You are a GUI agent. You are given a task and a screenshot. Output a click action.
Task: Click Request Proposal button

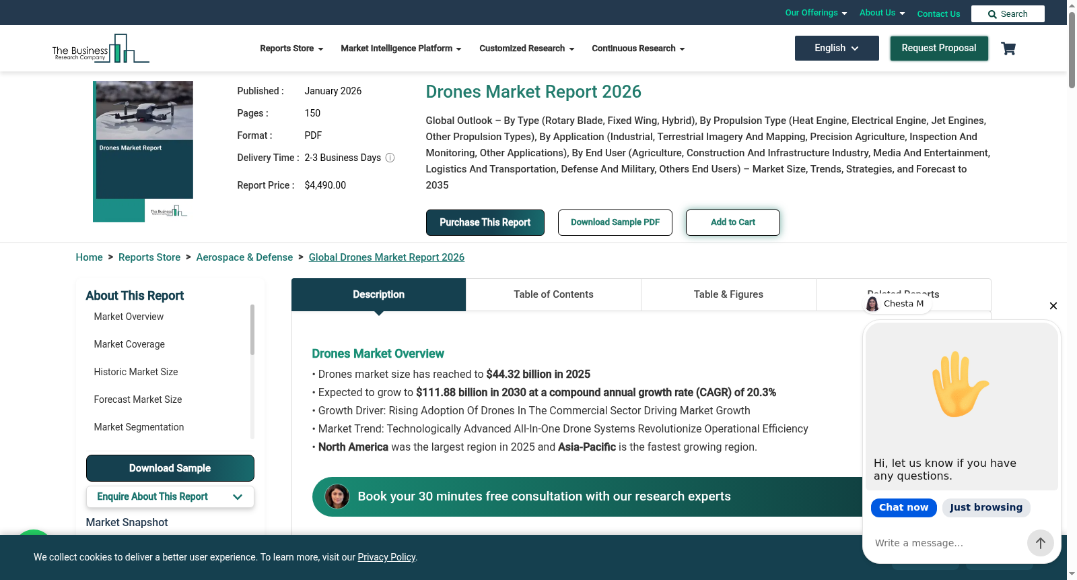(939, 49)
